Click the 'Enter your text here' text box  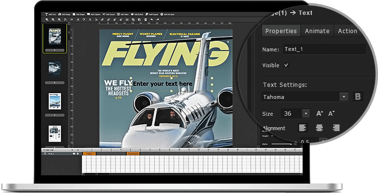[x=171, y=84]
